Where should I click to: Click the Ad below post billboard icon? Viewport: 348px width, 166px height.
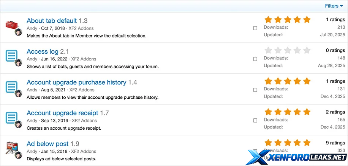pos(12,149)
